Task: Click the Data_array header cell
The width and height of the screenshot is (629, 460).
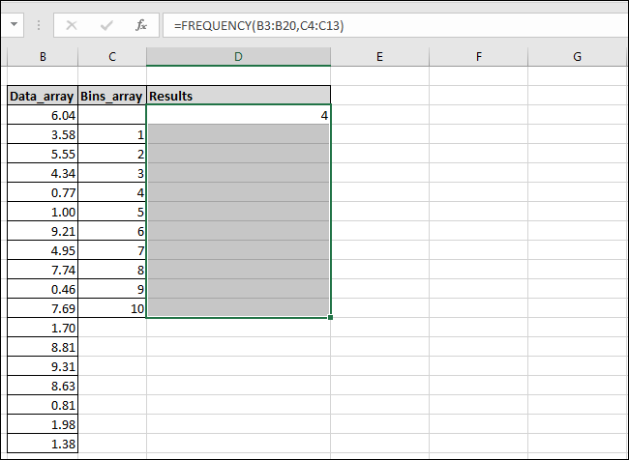Action: [43, 96]
